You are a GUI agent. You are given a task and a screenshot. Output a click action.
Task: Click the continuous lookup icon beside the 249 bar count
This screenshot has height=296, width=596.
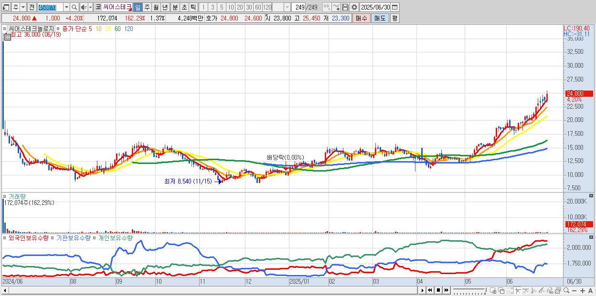coord(327,7)
